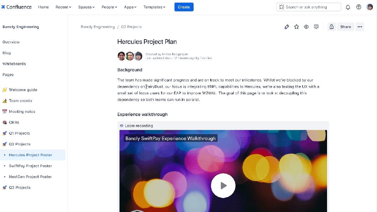The height and width of the screenshot is (212, 377).
Task: Expand the Templates dropdown
Action: [154, 7]
